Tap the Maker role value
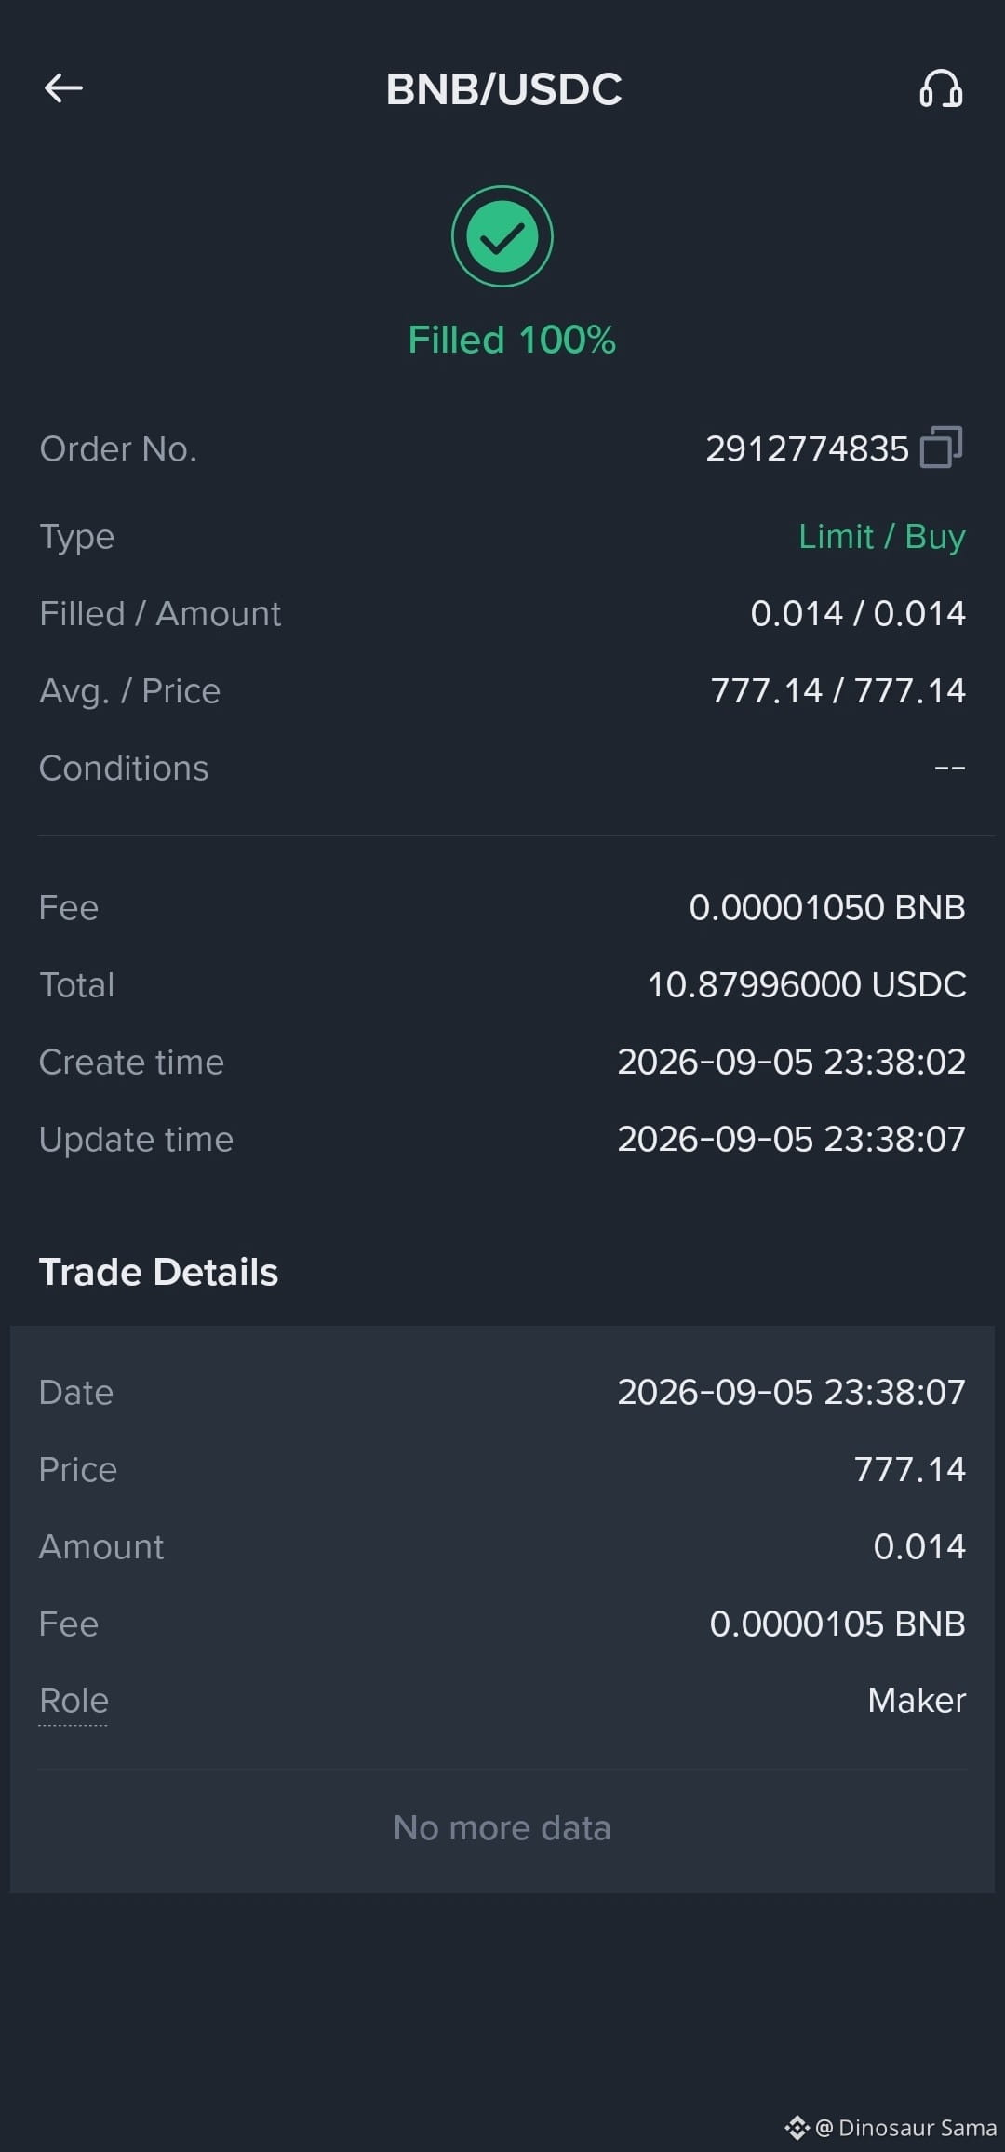Viewport: 1005px width, 2152px height. (x=917, y=1701)
